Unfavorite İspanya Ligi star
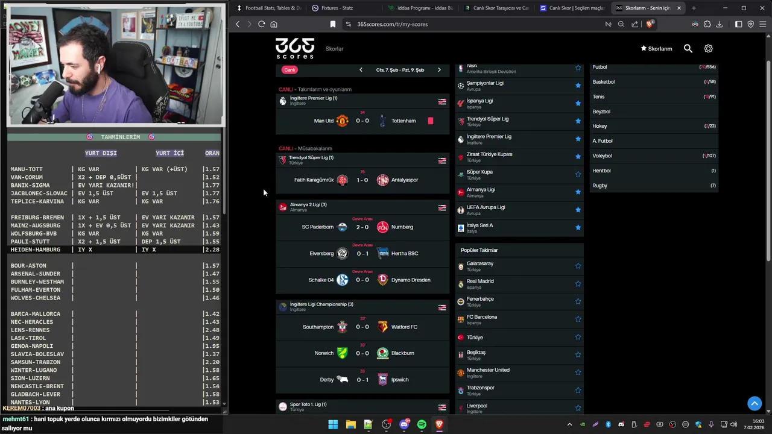The height and width of the screenshot is (434, 772). click(x=578, y=103)
